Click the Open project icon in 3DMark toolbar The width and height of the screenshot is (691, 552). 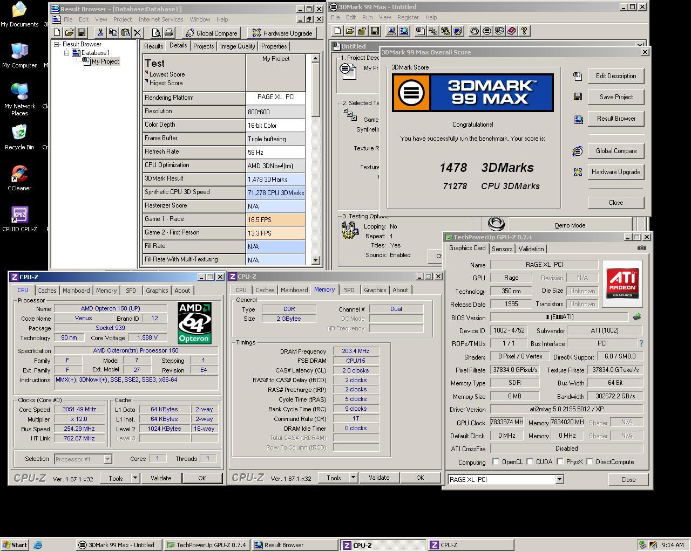pyautogui.click(x=350, y=31)
